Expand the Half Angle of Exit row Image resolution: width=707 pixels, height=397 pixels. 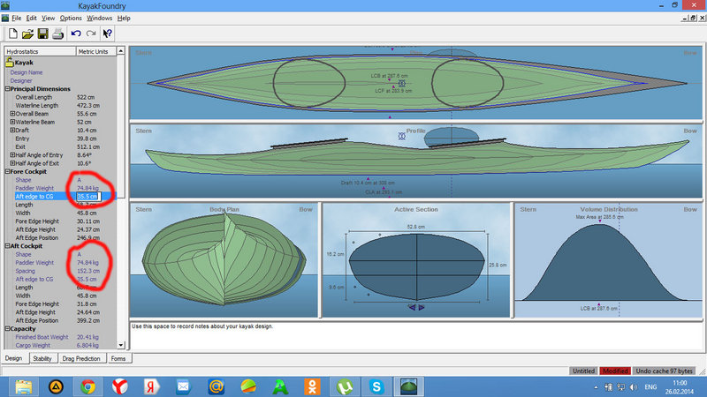click(x=12, y=163)
